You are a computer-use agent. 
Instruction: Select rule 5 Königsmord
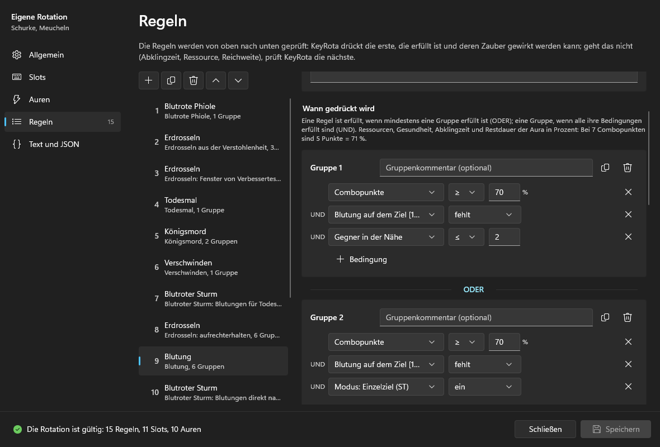tap(214, 236)
